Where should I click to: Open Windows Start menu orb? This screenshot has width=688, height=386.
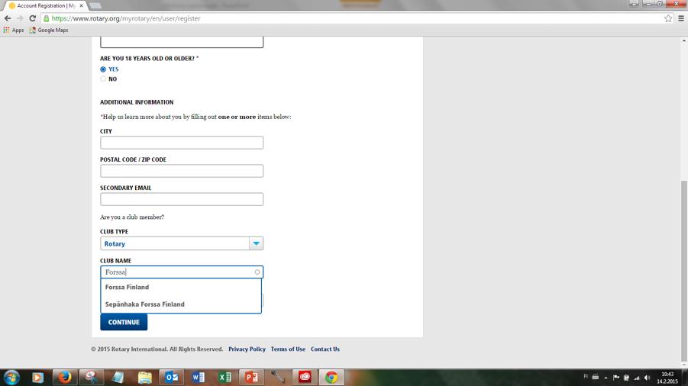(11, 378)
